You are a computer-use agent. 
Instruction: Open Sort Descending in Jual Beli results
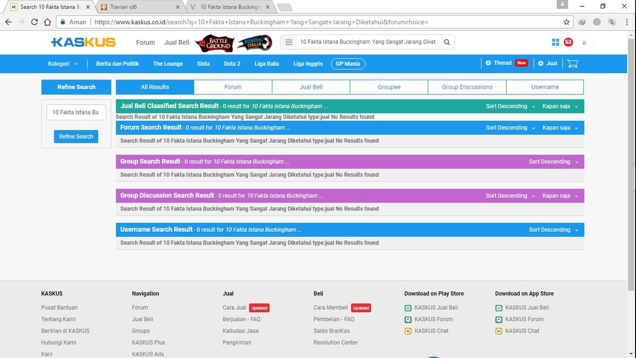(510, 106)
